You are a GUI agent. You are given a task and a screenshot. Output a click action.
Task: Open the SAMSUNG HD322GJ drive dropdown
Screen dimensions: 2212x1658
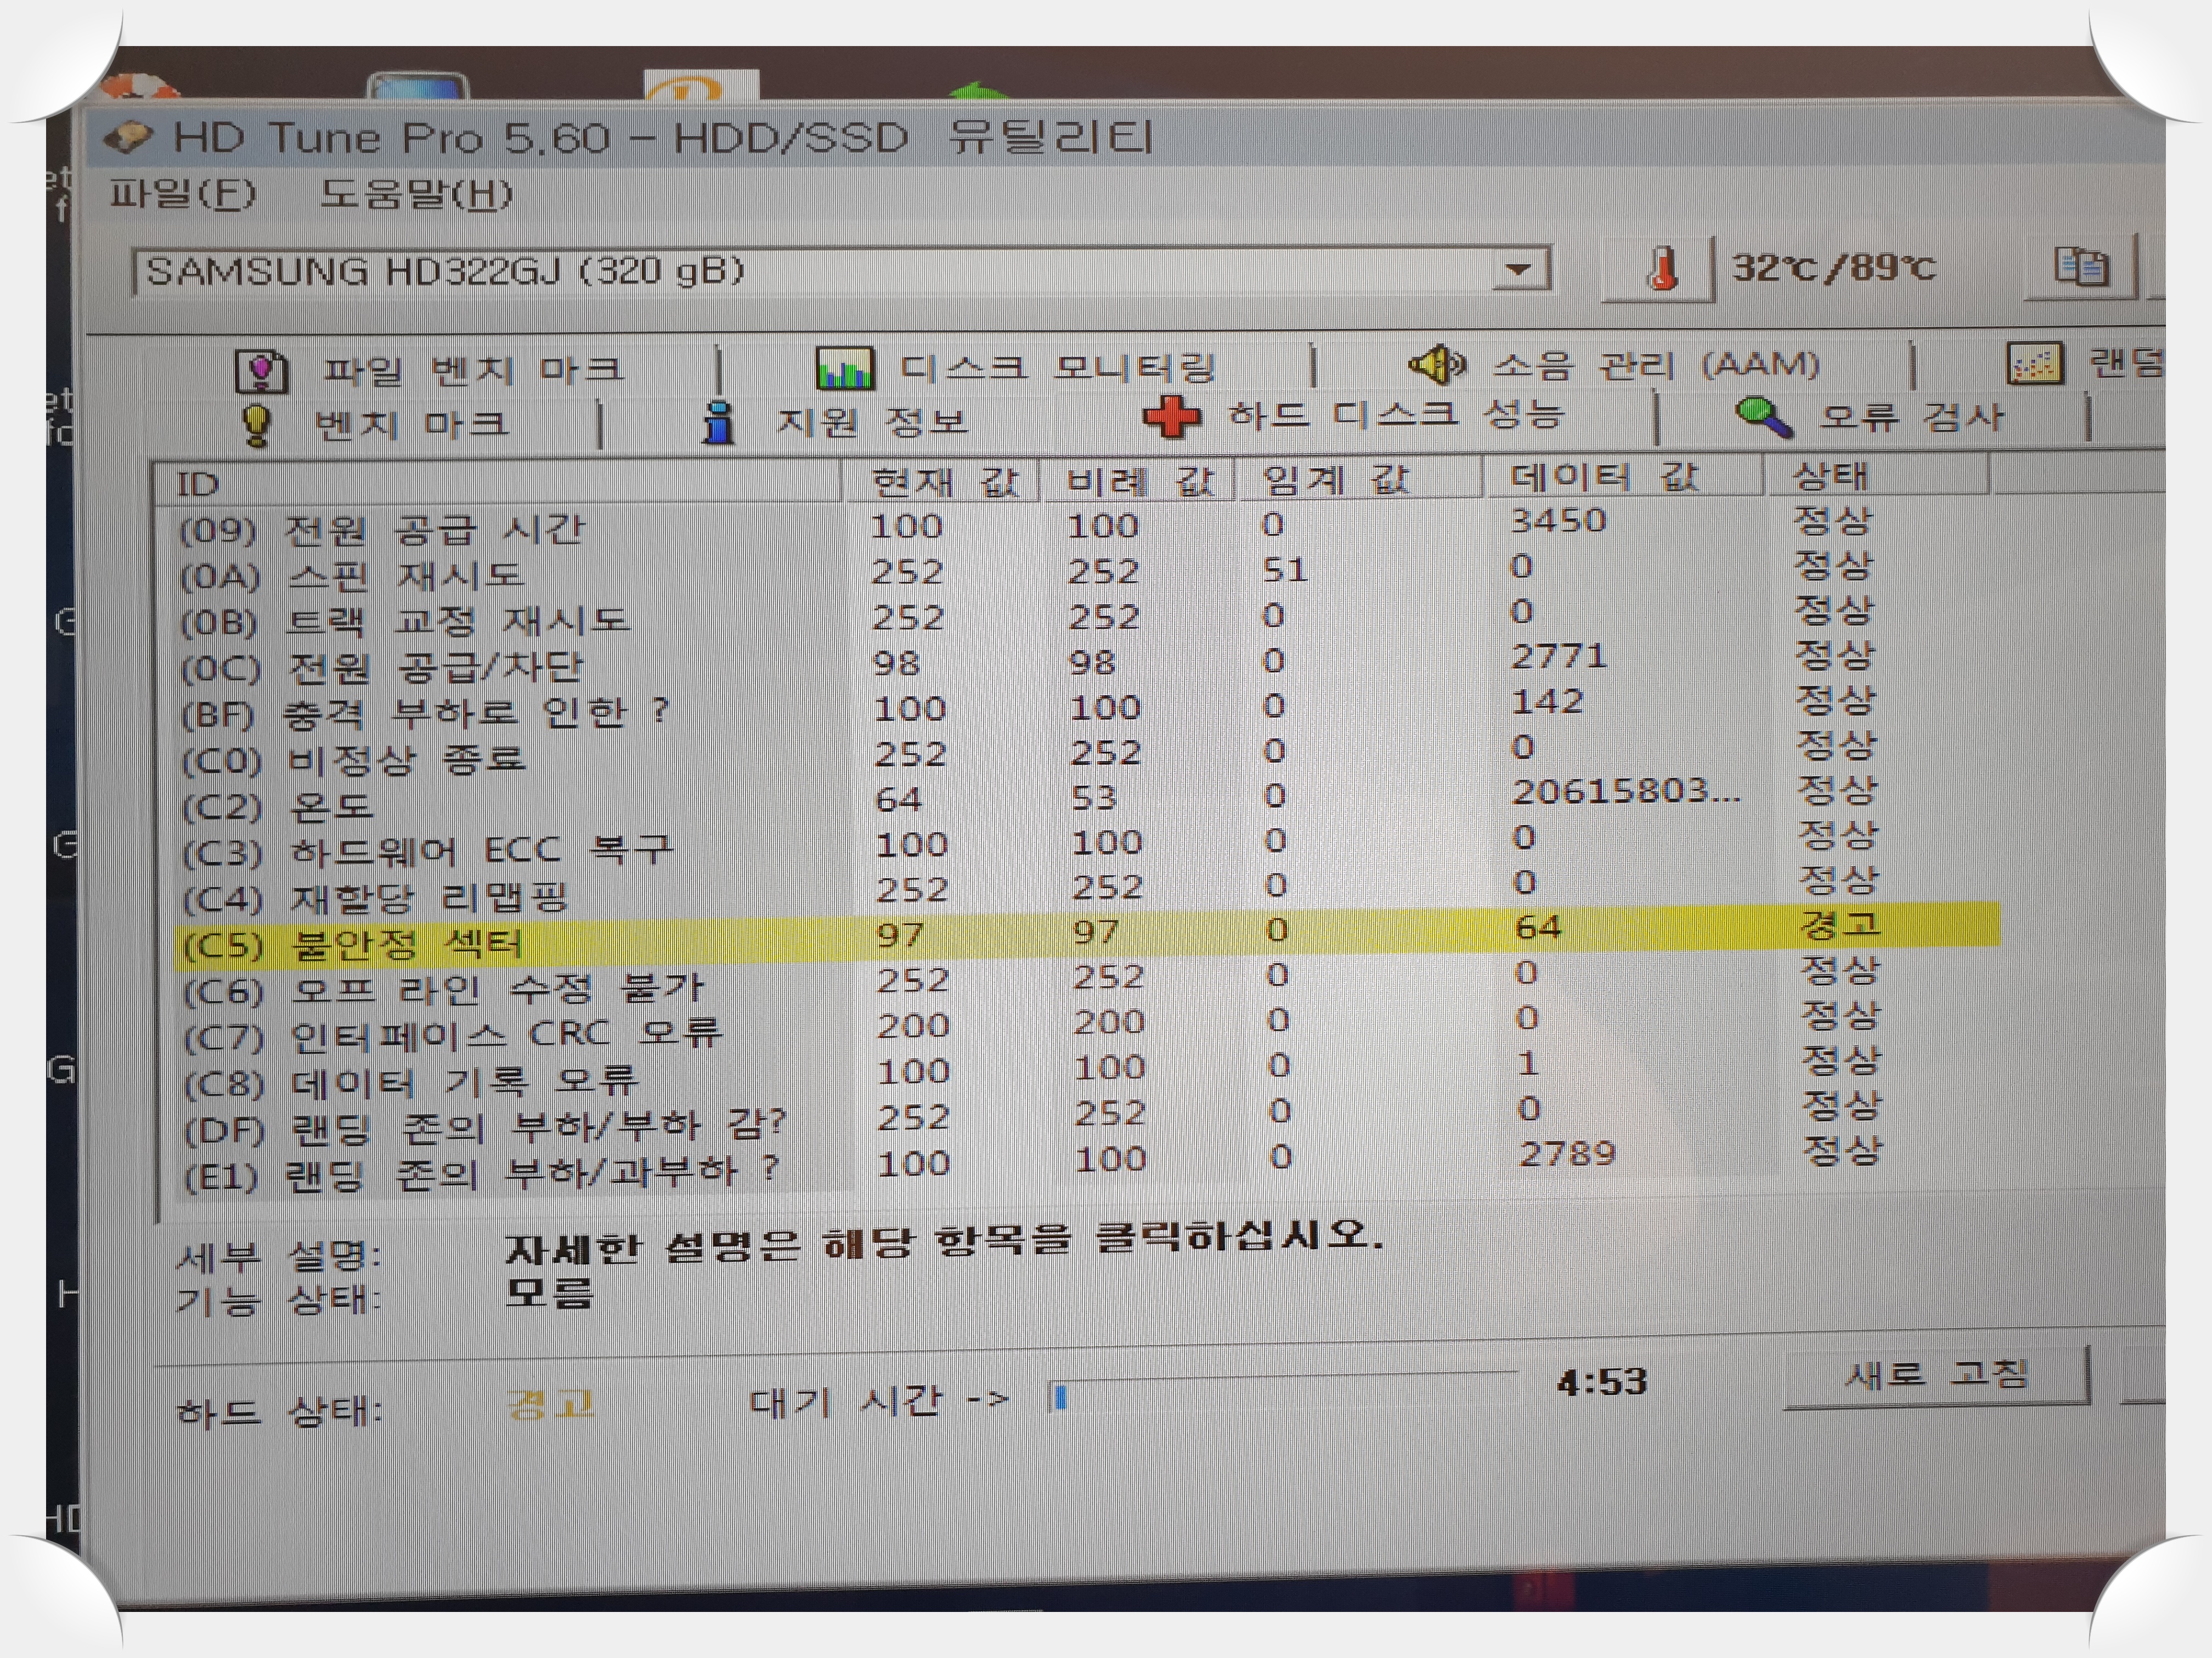(1518, 270)
